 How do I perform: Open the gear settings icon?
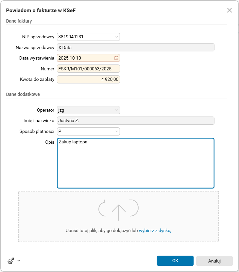click(11, 261)
